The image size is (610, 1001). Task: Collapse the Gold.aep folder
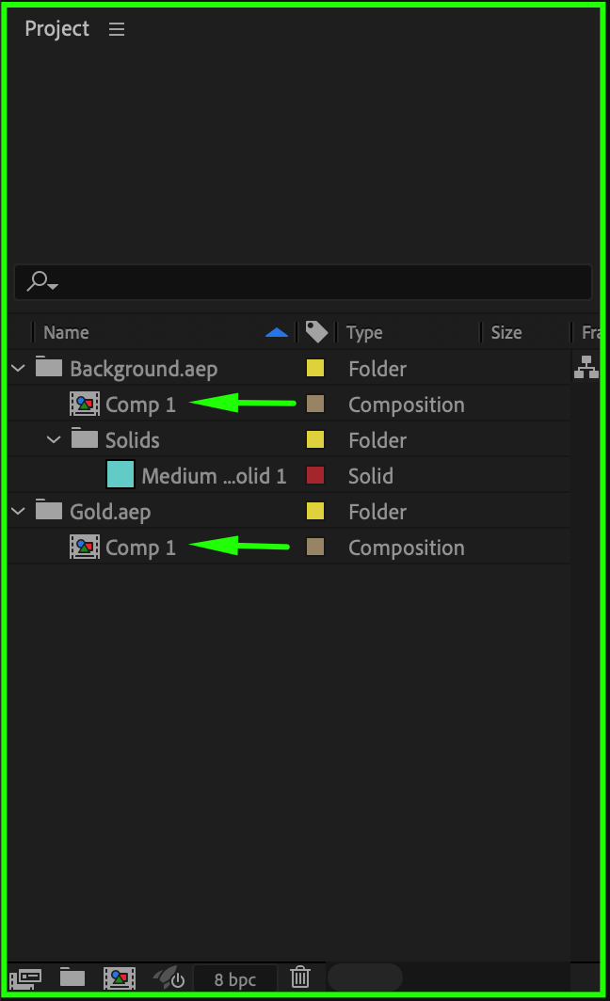[19, 512]
